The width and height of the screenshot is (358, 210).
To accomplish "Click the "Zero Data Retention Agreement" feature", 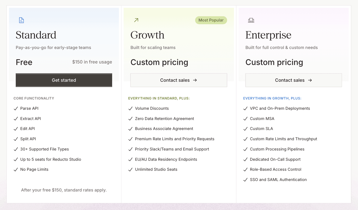I will [x=165, y=119].
